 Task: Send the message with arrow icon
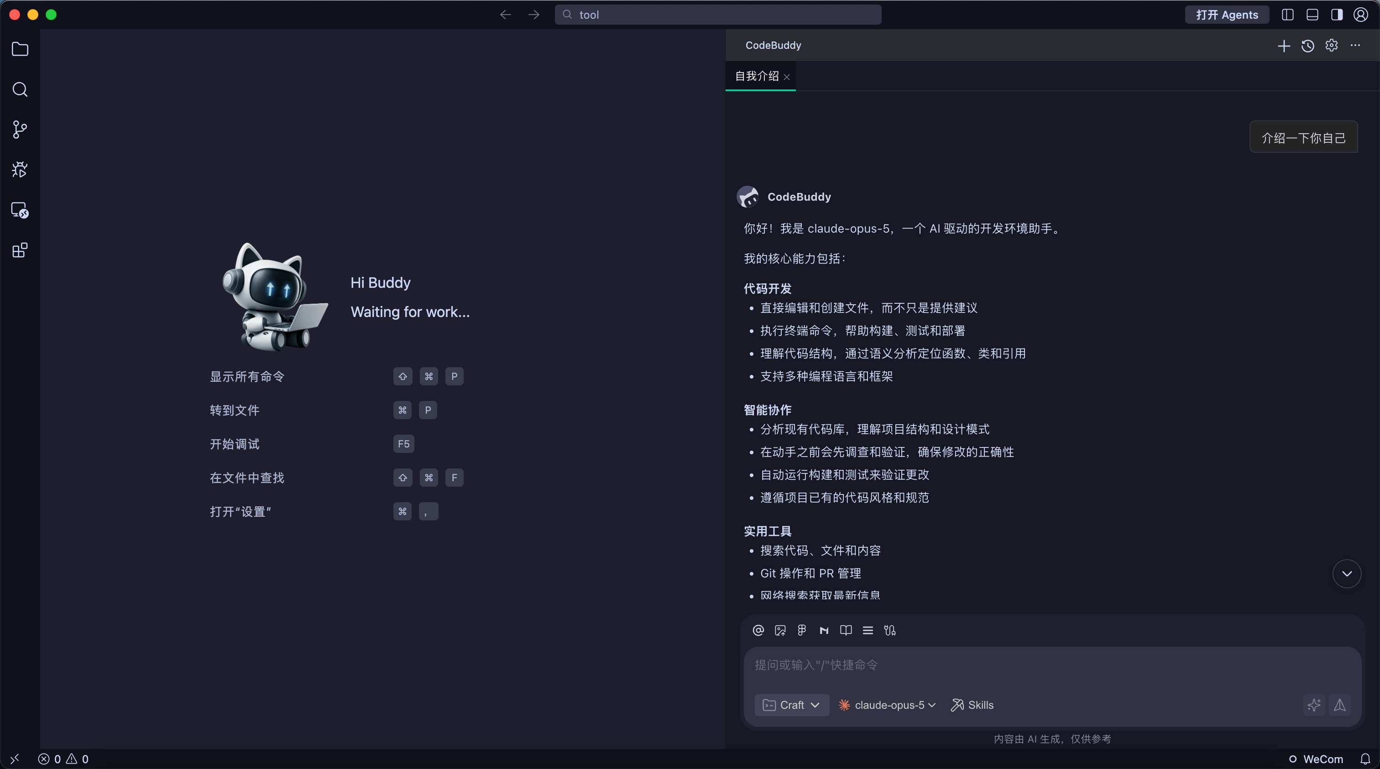click(x=1340, y=705)
